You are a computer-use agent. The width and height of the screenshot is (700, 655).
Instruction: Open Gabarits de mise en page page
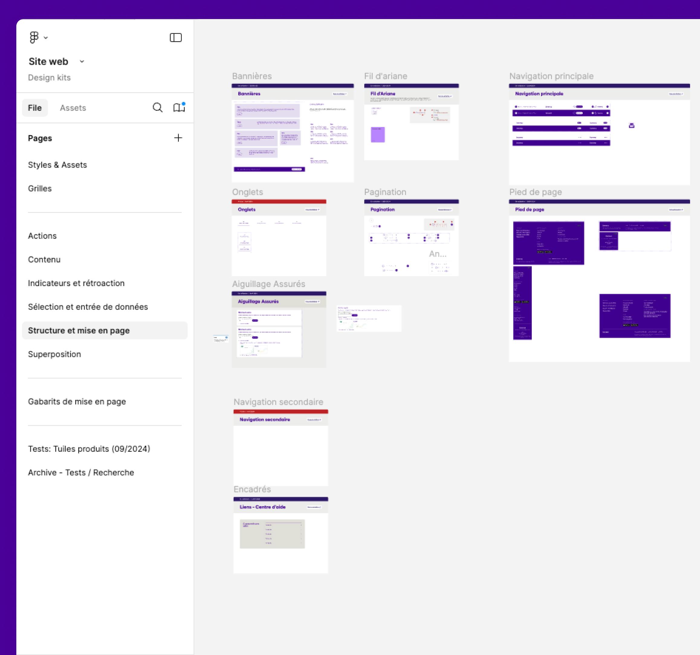pyautogui.click(x=77, y=401)
